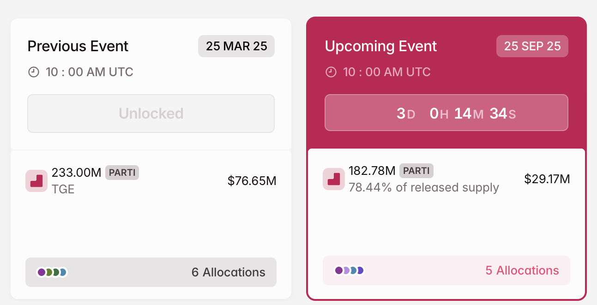Click the blue avatar in the 6 Allocations row
Viewport: 597px width, 305px height.
[x=63, y=272]
